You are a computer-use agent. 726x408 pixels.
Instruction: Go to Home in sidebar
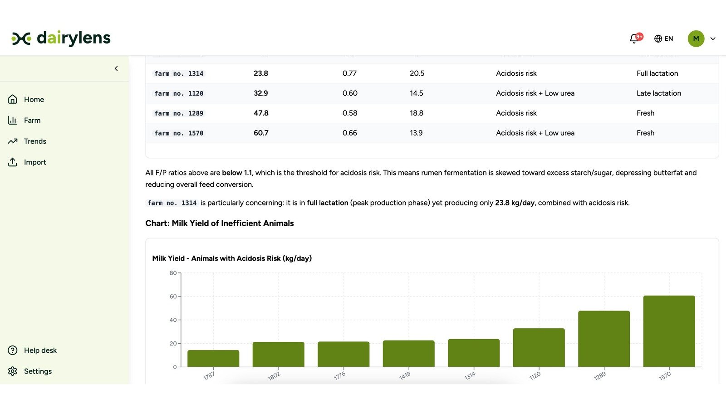34,99
